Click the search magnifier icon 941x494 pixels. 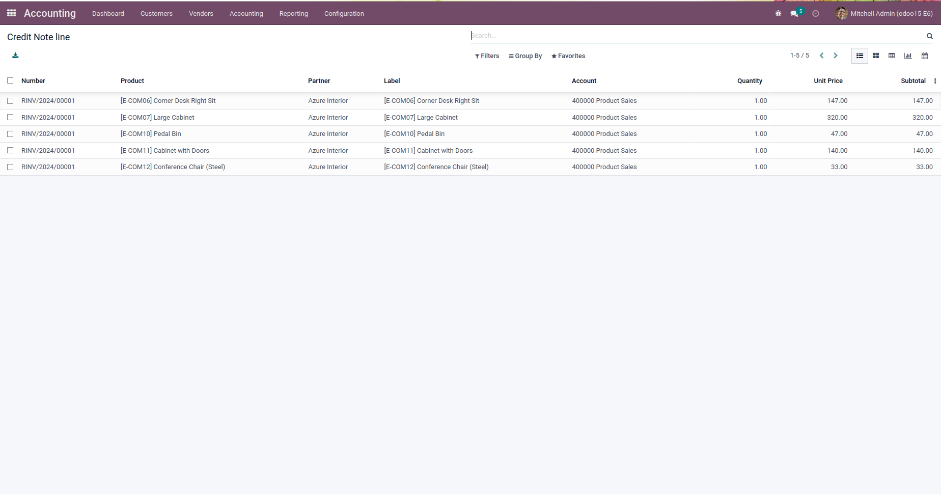pos(929,36)
